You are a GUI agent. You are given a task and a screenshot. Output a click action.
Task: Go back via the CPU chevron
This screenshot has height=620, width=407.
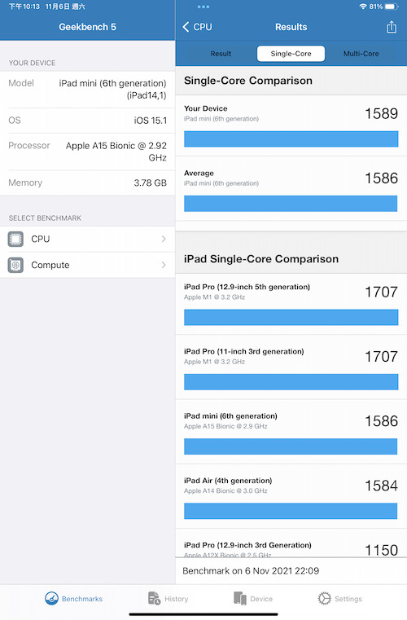tap(197, 27)
